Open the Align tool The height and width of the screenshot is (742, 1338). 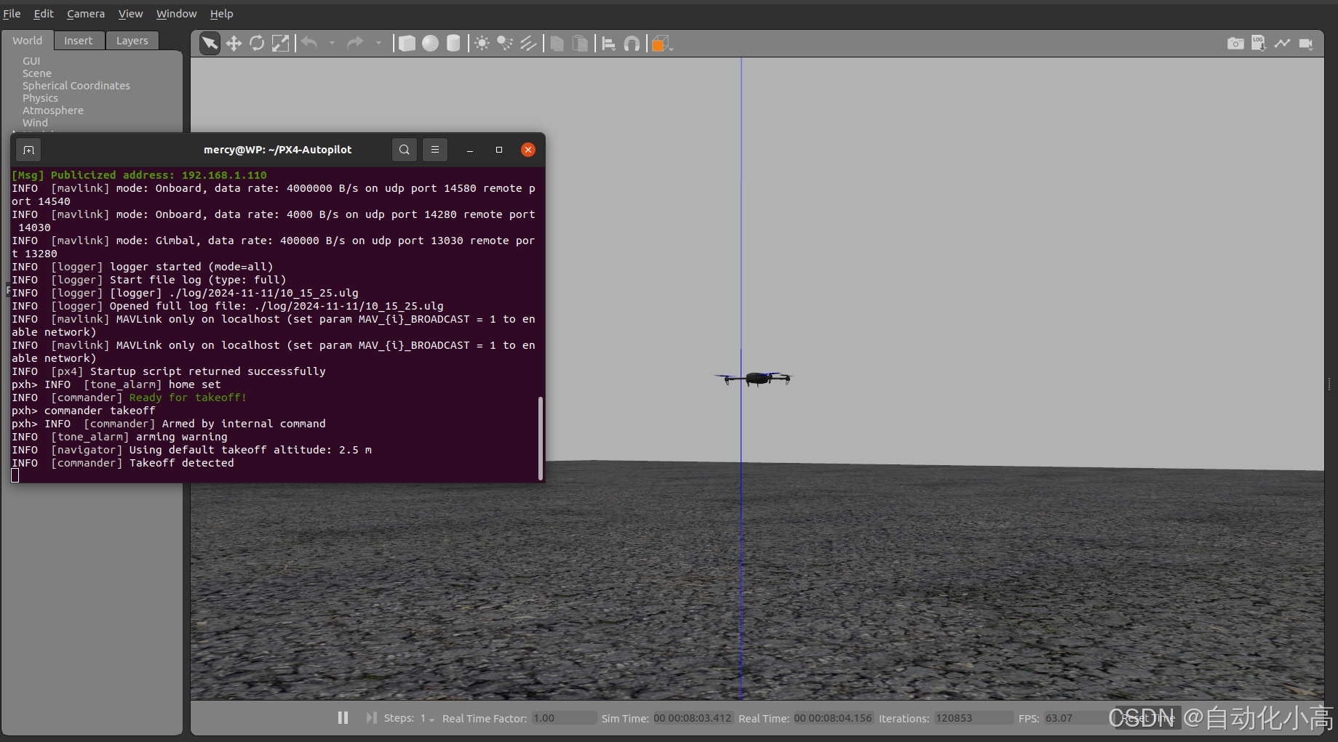(609, 44)
